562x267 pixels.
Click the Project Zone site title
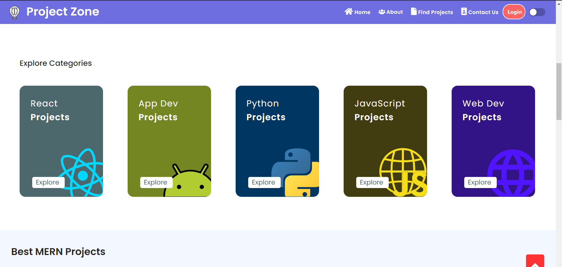(63, 12)
